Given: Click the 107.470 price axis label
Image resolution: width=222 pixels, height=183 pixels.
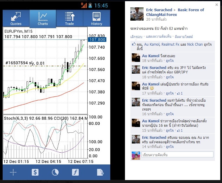Looking at the screenshot, I should 97,81.
